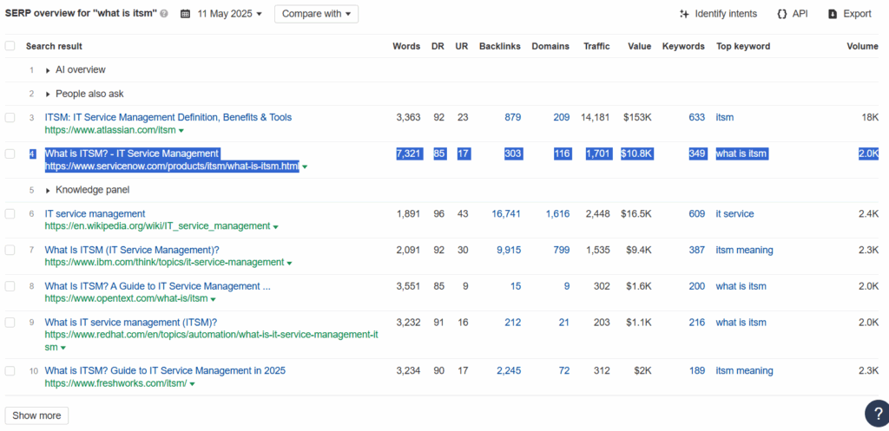Click the en.wikipedia.org URL
The width and height of the screenshot is (889, 431).
click(158, 226)
